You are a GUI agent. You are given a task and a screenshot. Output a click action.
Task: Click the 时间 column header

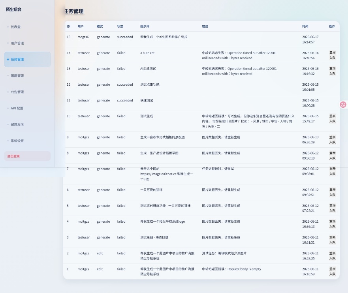305,26
